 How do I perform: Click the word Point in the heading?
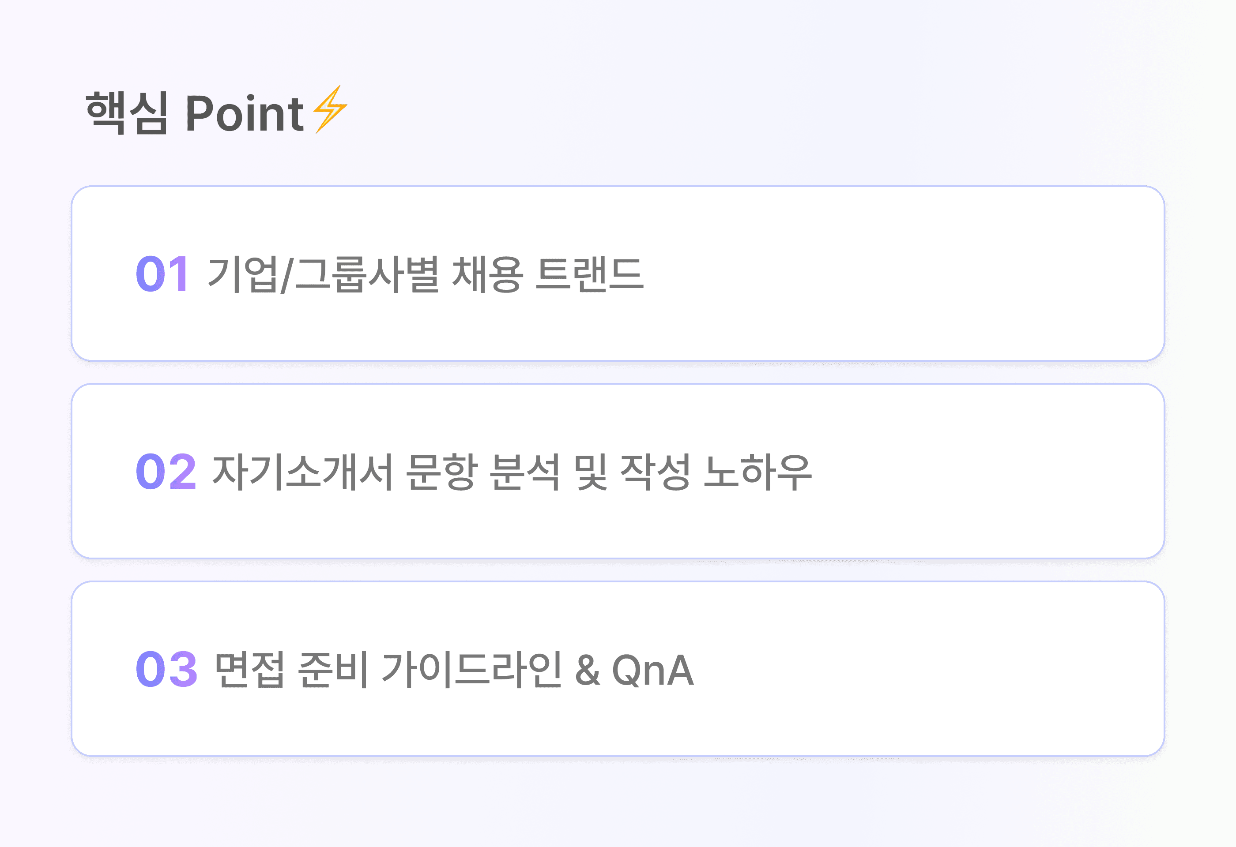[x=244, y=114]
